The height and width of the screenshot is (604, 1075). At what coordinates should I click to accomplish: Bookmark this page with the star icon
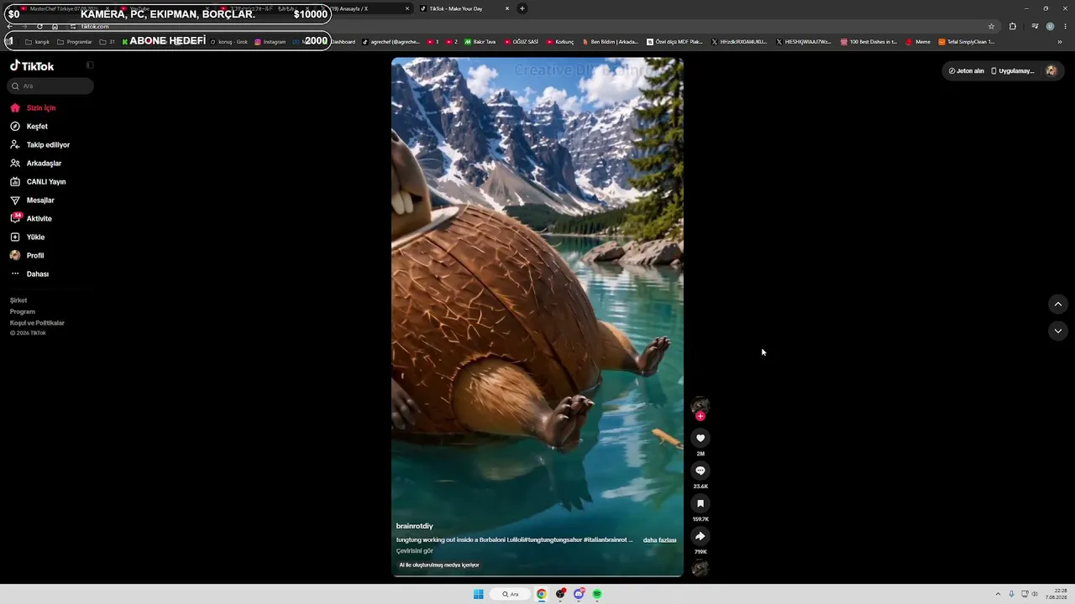991,26
